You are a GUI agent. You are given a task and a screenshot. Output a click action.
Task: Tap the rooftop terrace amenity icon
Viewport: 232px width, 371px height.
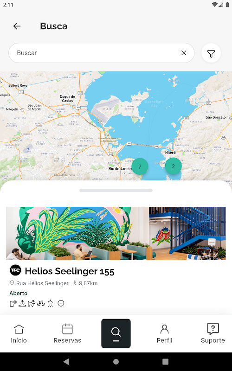[x=22, y=303]
